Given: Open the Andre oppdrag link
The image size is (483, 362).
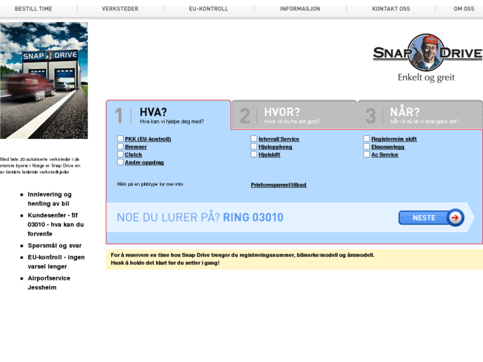Looking at the screenshot, I should click(x=144, y=162).
